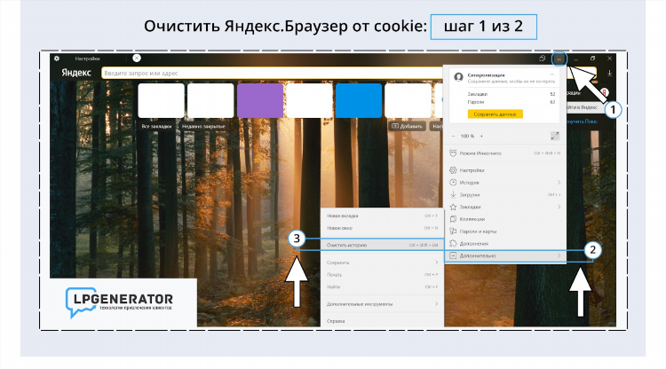Decrease zoom with the minus button
The image size is (666, 369).
[x=453, y=136]
